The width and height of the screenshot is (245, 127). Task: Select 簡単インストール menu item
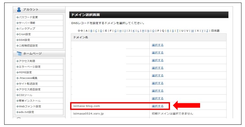(x=29, y=101)
